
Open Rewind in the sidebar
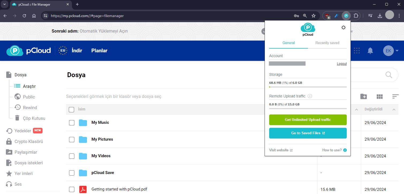(x=26, y=108)
